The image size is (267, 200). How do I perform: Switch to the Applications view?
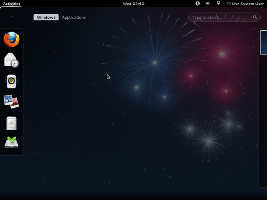tap(74, 17)
